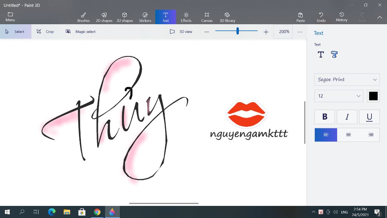The width and height of the screenshot is (387, 218).
Task: Click the zoom slider handle
Action: pos(237,31)
